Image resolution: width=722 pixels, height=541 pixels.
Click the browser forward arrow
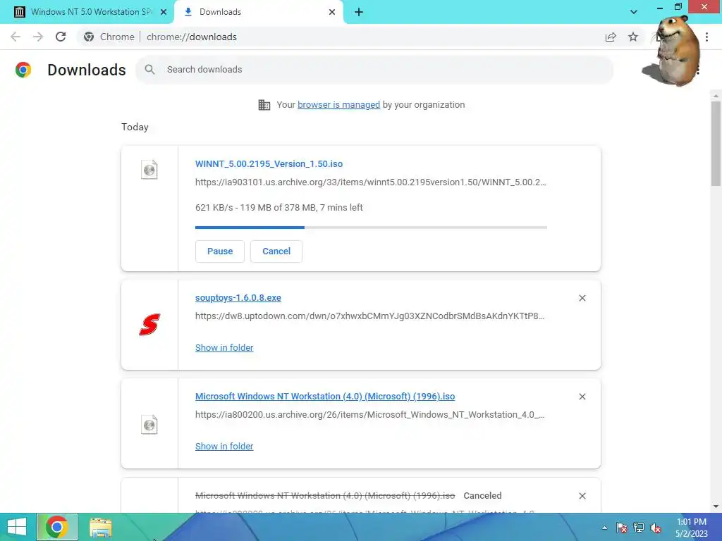point(38,37)
